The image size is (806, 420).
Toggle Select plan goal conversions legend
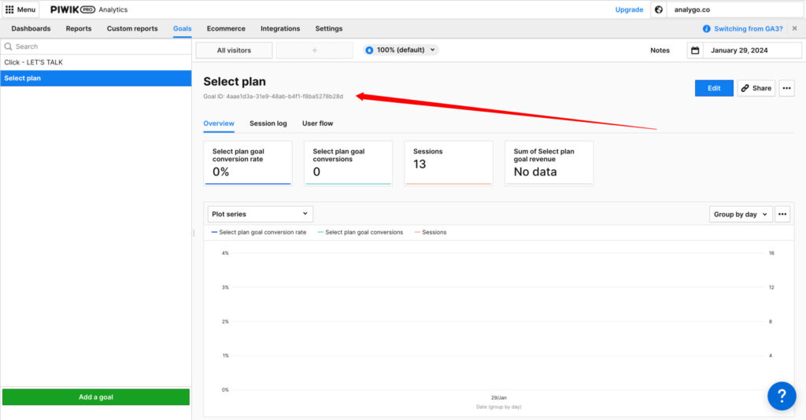[x=364, y=232]
